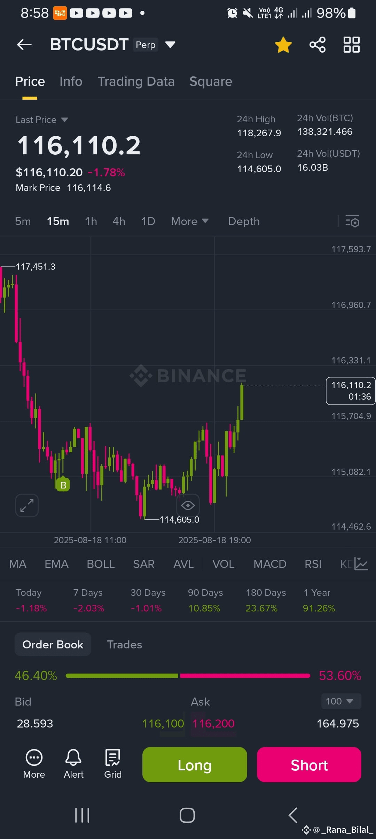
Task: Toggle chart marker visibility eye icon
Action: 188,505
